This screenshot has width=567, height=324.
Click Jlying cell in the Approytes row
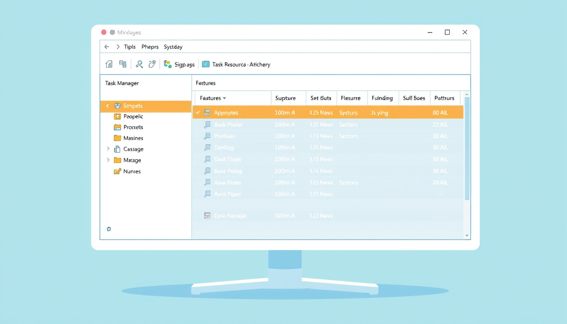379,113
